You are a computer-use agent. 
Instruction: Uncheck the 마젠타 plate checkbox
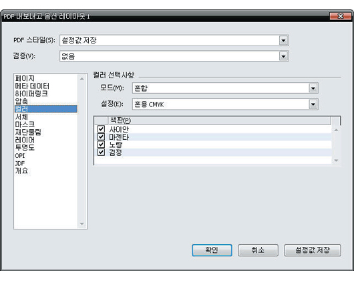tap(101, 137)
